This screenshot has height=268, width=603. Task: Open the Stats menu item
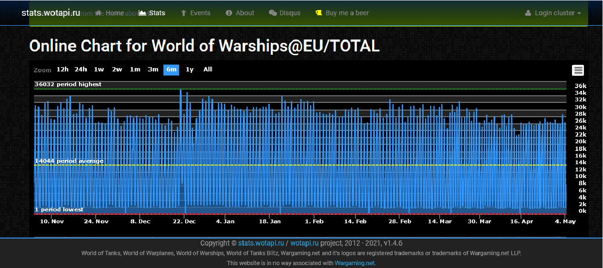pos(152,13)
